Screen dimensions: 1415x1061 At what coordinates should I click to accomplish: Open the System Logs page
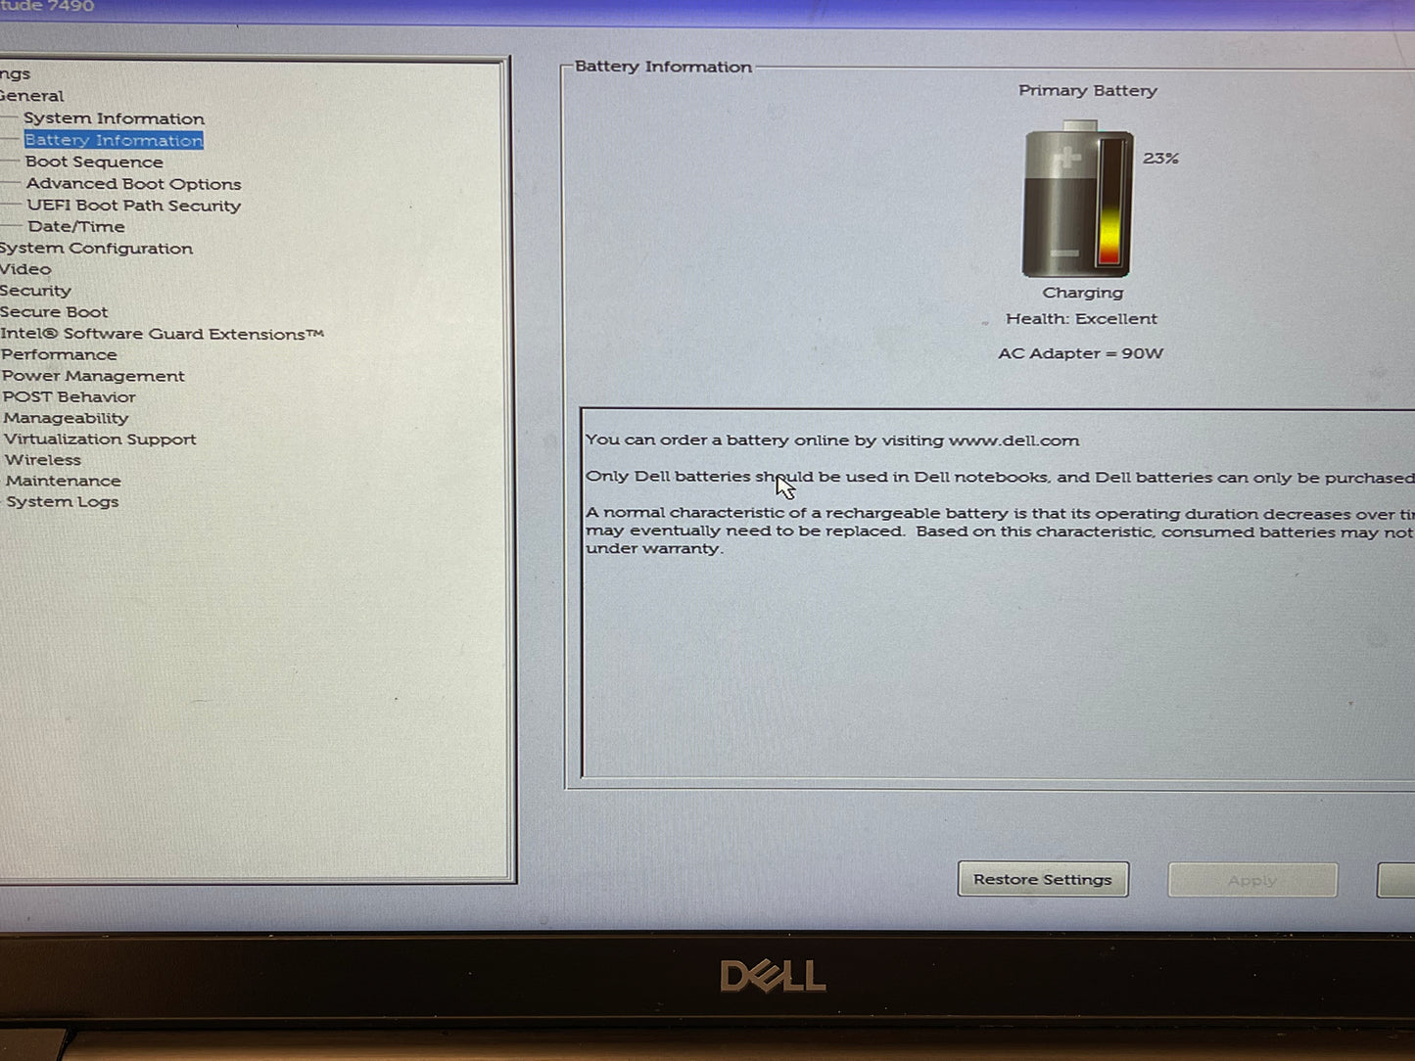pos(62,501)
